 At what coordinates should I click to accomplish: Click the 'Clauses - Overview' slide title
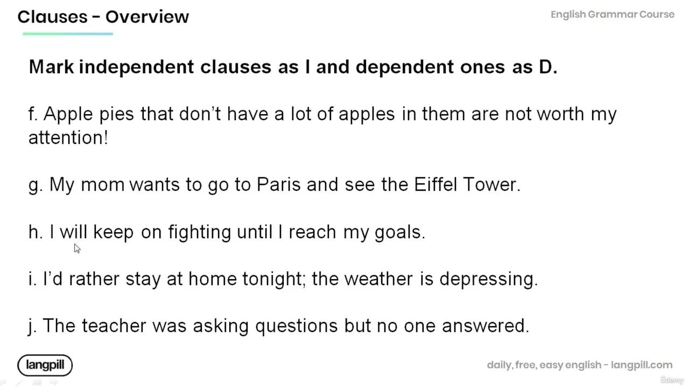(103, 17)
